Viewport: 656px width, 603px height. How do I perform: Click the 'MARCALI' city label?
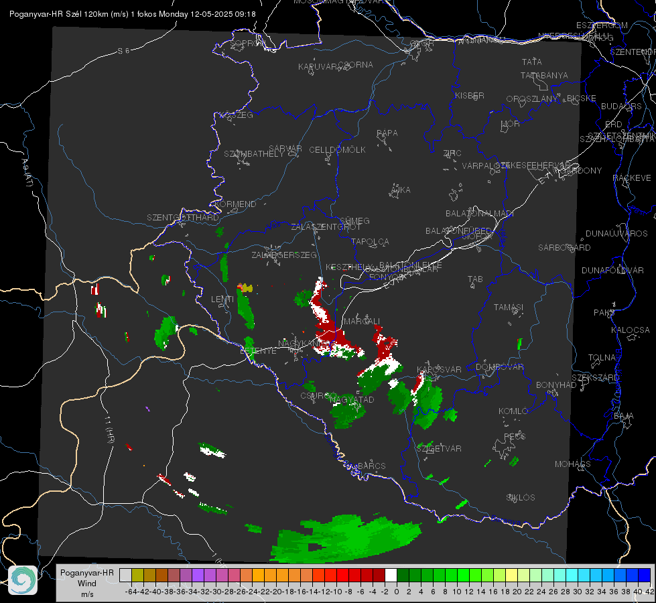tap(362, 322)
